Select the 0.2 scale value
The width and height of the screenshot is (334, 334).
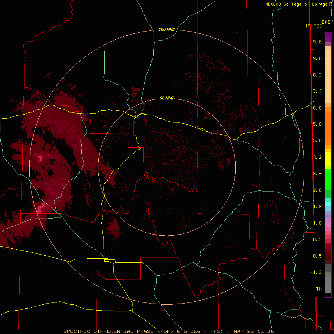(x=317, y=240)
